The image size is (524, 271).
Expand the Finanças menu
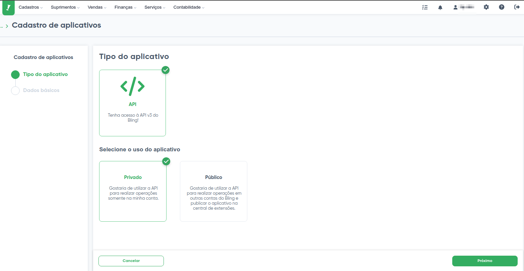coord(125,7)
